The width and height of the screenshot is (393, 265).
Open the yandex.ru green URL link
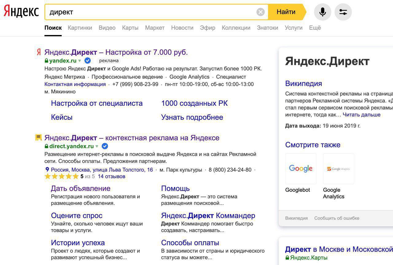[x=63, y=61]
